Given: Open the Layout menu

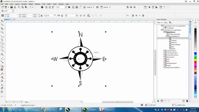Looking at the screenshot, I should pyautogui.click(x=17, y=4).
